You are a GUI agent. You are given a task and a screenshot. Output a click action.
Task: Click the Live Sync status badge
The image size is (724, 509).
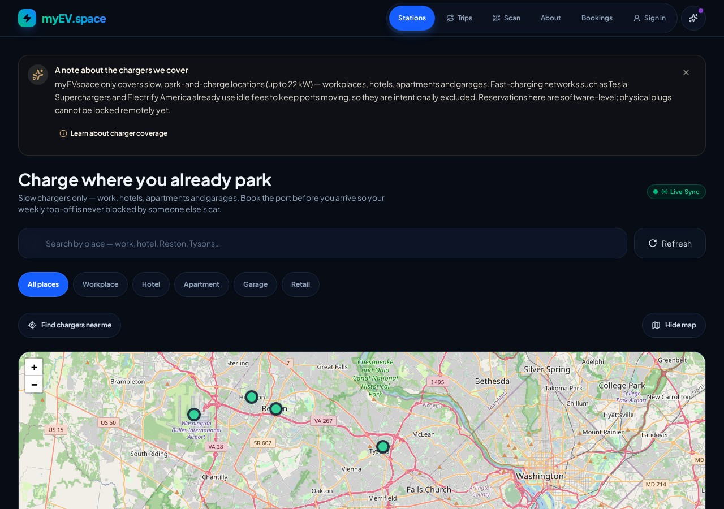point(676,192)
